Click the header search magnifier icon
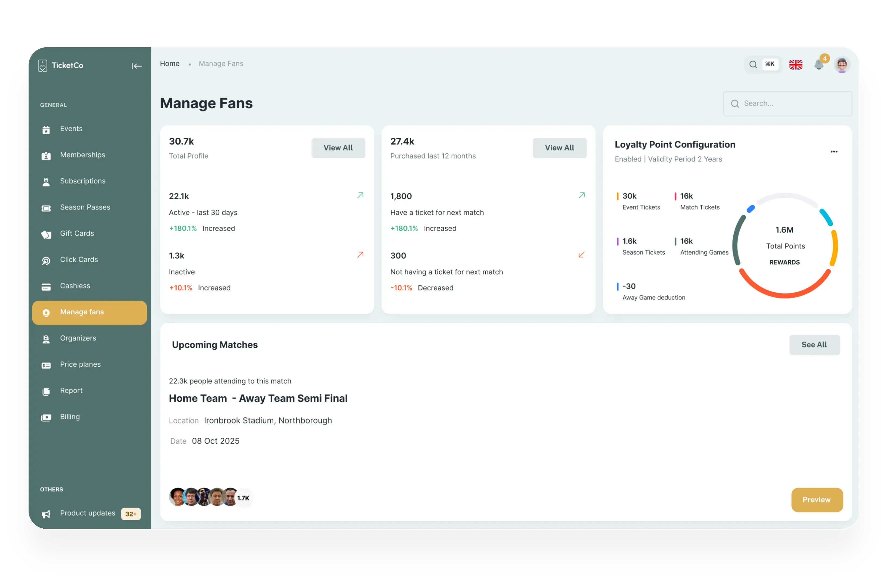The height and width of the screenshot is (579, 888). pyautogui.click(x=753, y=64)
